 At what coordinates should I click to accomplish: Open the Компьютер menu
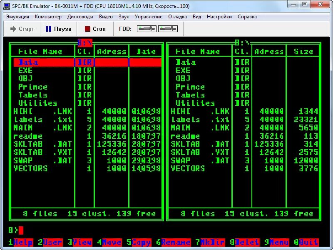(48, 17)
